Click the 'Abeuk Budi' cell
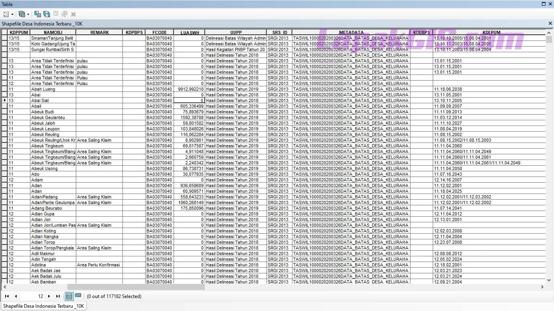Screen dimensions: 554x311 [x=53, y=112]
